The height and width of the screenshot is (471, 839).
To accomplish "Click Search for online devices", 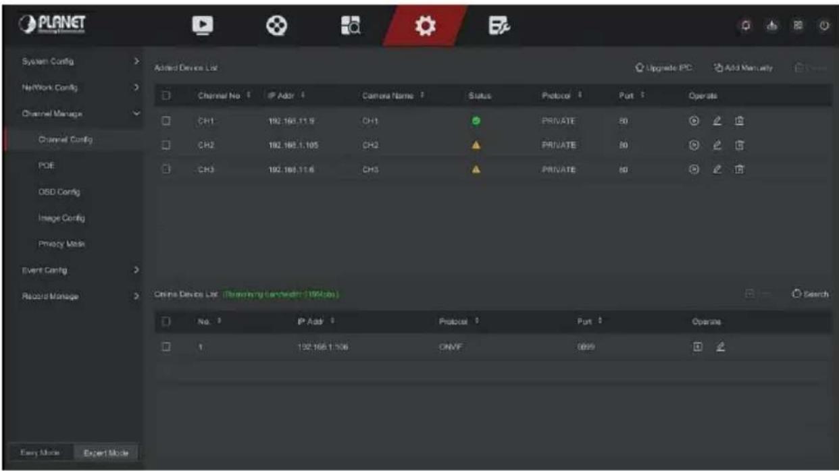I will 811,294.
